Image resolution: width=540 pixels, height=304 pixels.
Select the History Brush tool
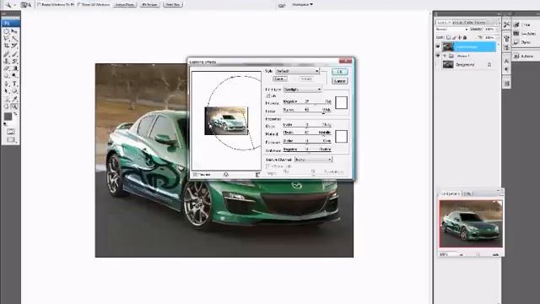[x=14, y=61]
